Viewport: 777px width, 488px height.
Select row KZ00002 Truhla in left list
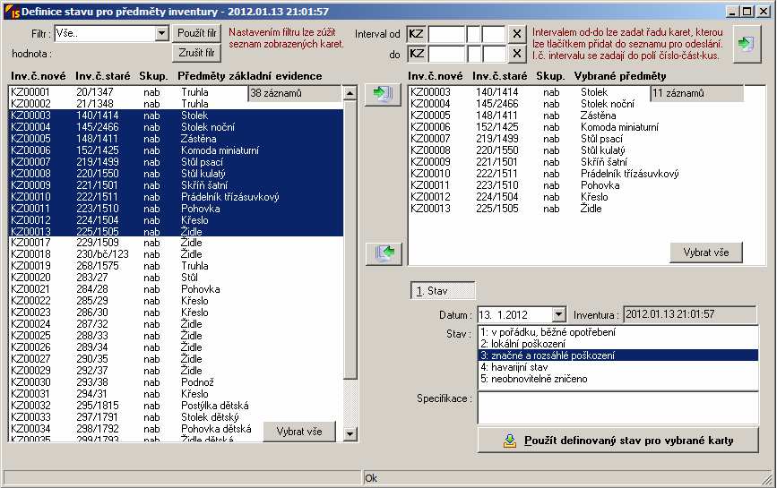tap(176, 104)
